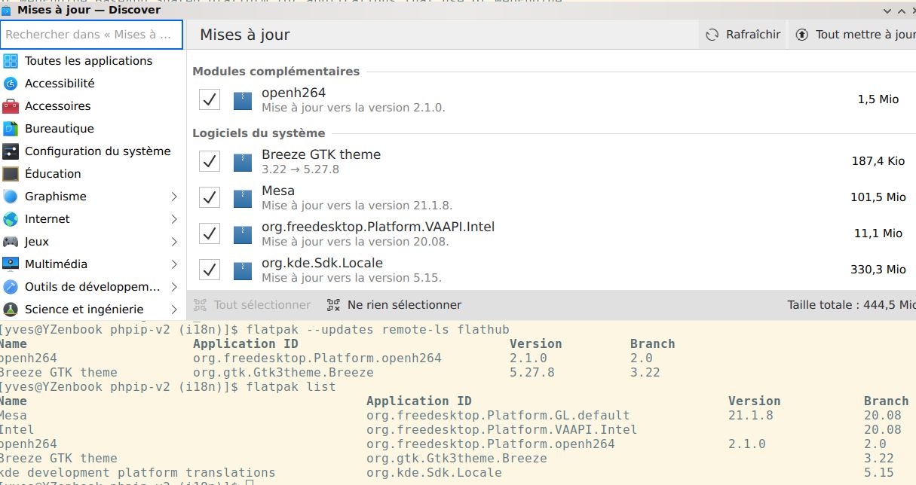916x485 pixels.
Task: Click the Jeux gamepad icon
Action: [x=11, y=242]
